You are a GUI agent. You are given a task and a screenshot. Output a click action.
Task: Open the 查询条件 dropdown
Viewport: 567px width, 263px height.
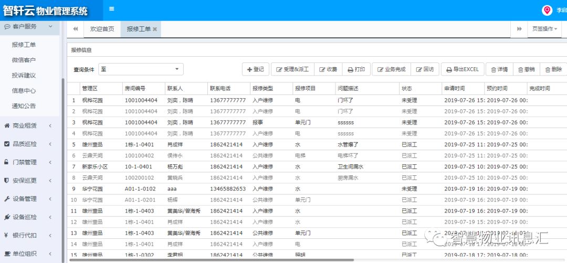click(x=141, y=69)
